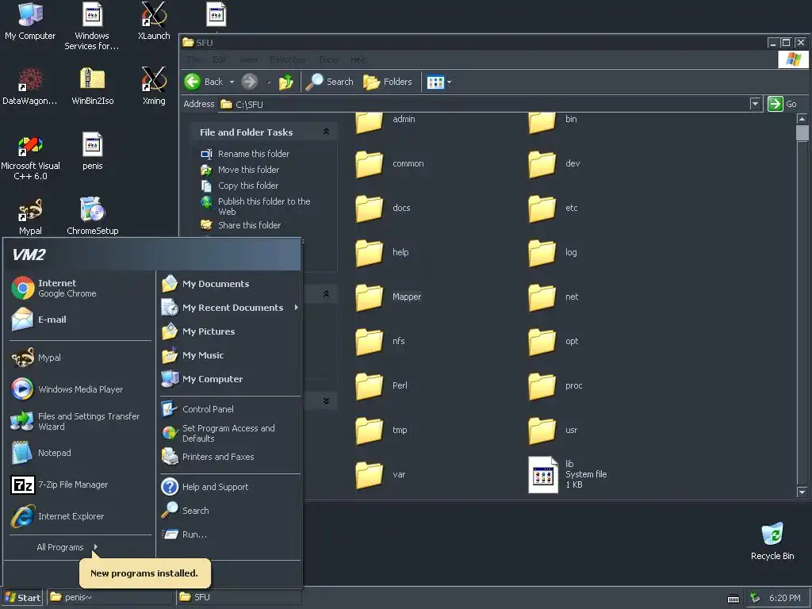
Task: Open My Music in Start menu
Action: (193, 355)
